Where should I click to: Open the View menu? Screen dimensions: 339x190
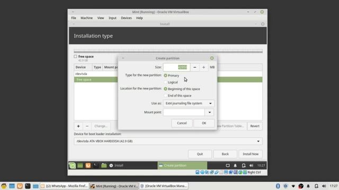[101, 18]
